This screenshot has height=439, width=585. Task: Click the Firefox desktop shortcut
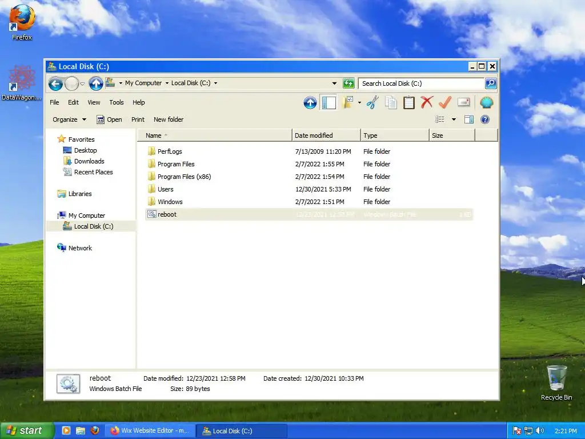click(22, 22)
